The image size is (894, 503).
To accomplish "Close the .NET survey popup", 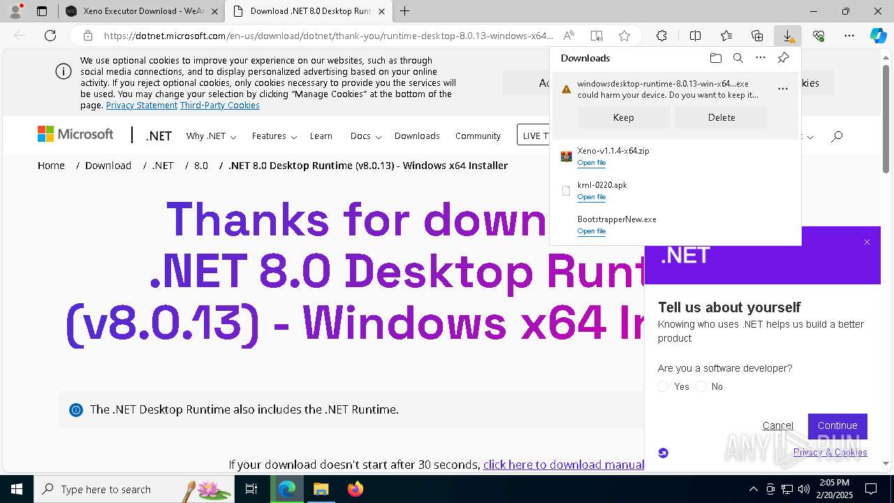I will 867,242.
